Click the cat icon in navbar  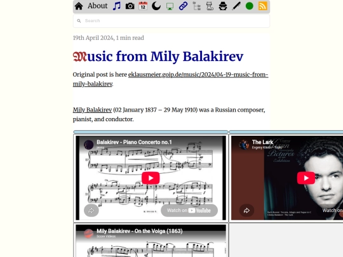(210, 6)
